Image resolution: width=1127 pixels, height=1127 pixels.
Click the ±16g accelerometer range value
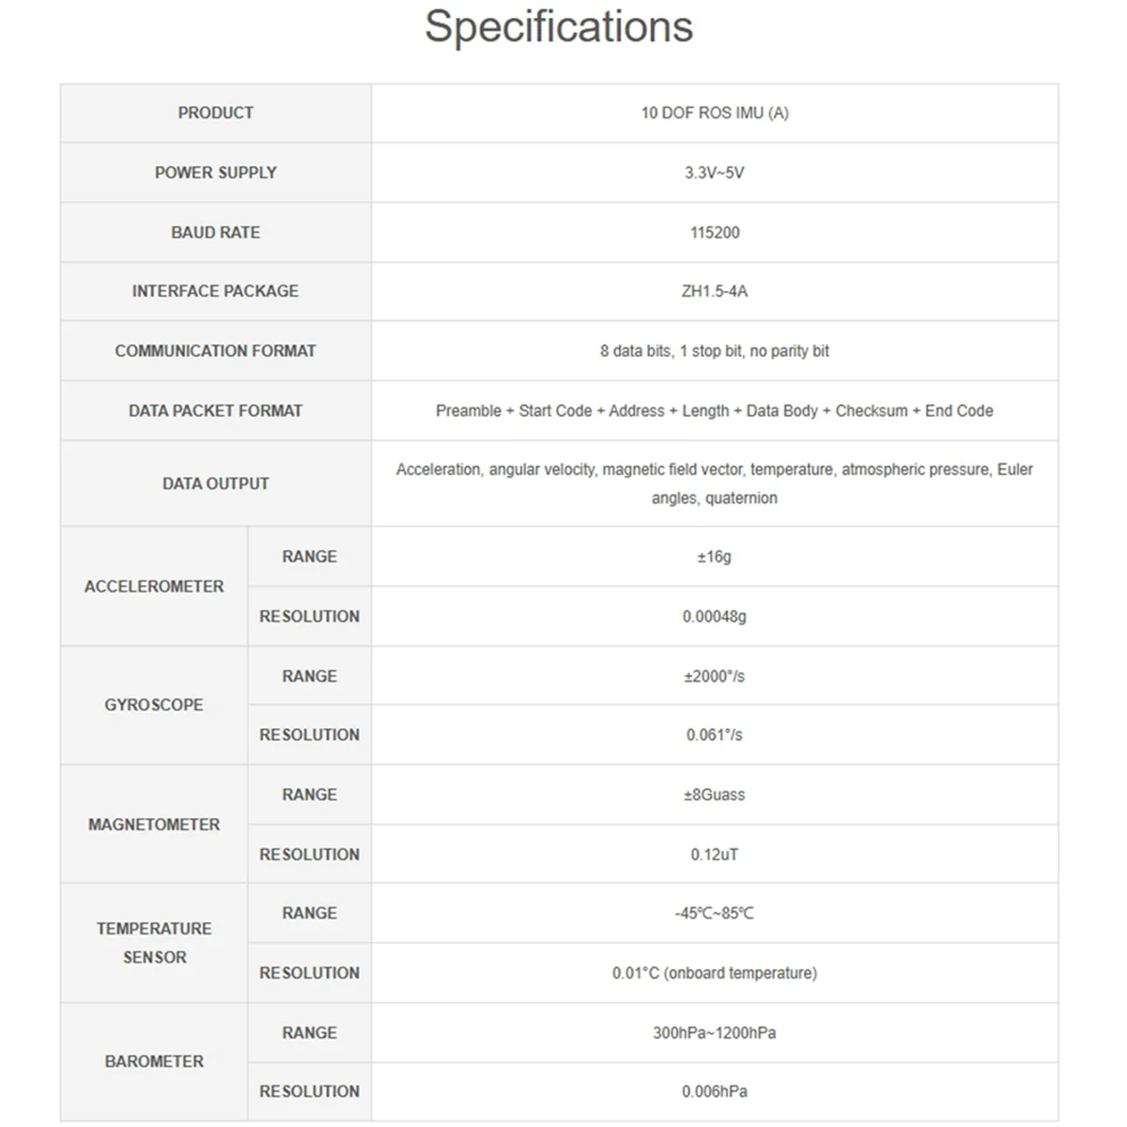[x=715, y=557]
